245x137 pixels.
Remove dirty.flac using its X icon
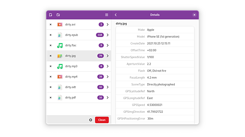[x=50, y=45]
